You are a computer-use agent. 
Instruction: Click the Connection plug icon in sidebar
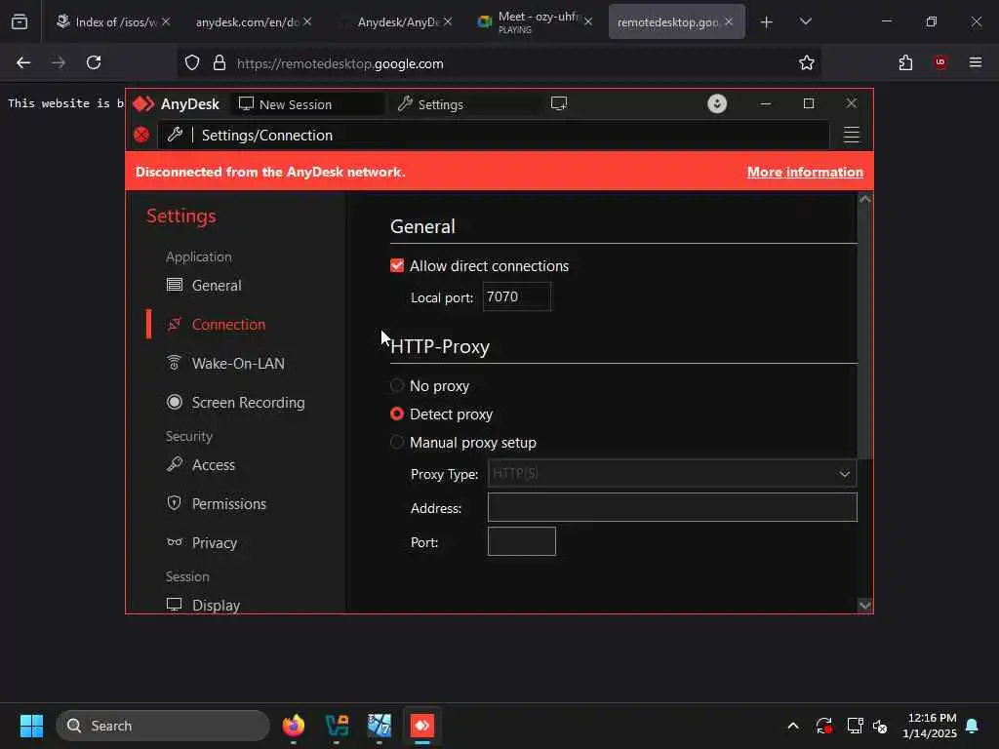[174, 324]
